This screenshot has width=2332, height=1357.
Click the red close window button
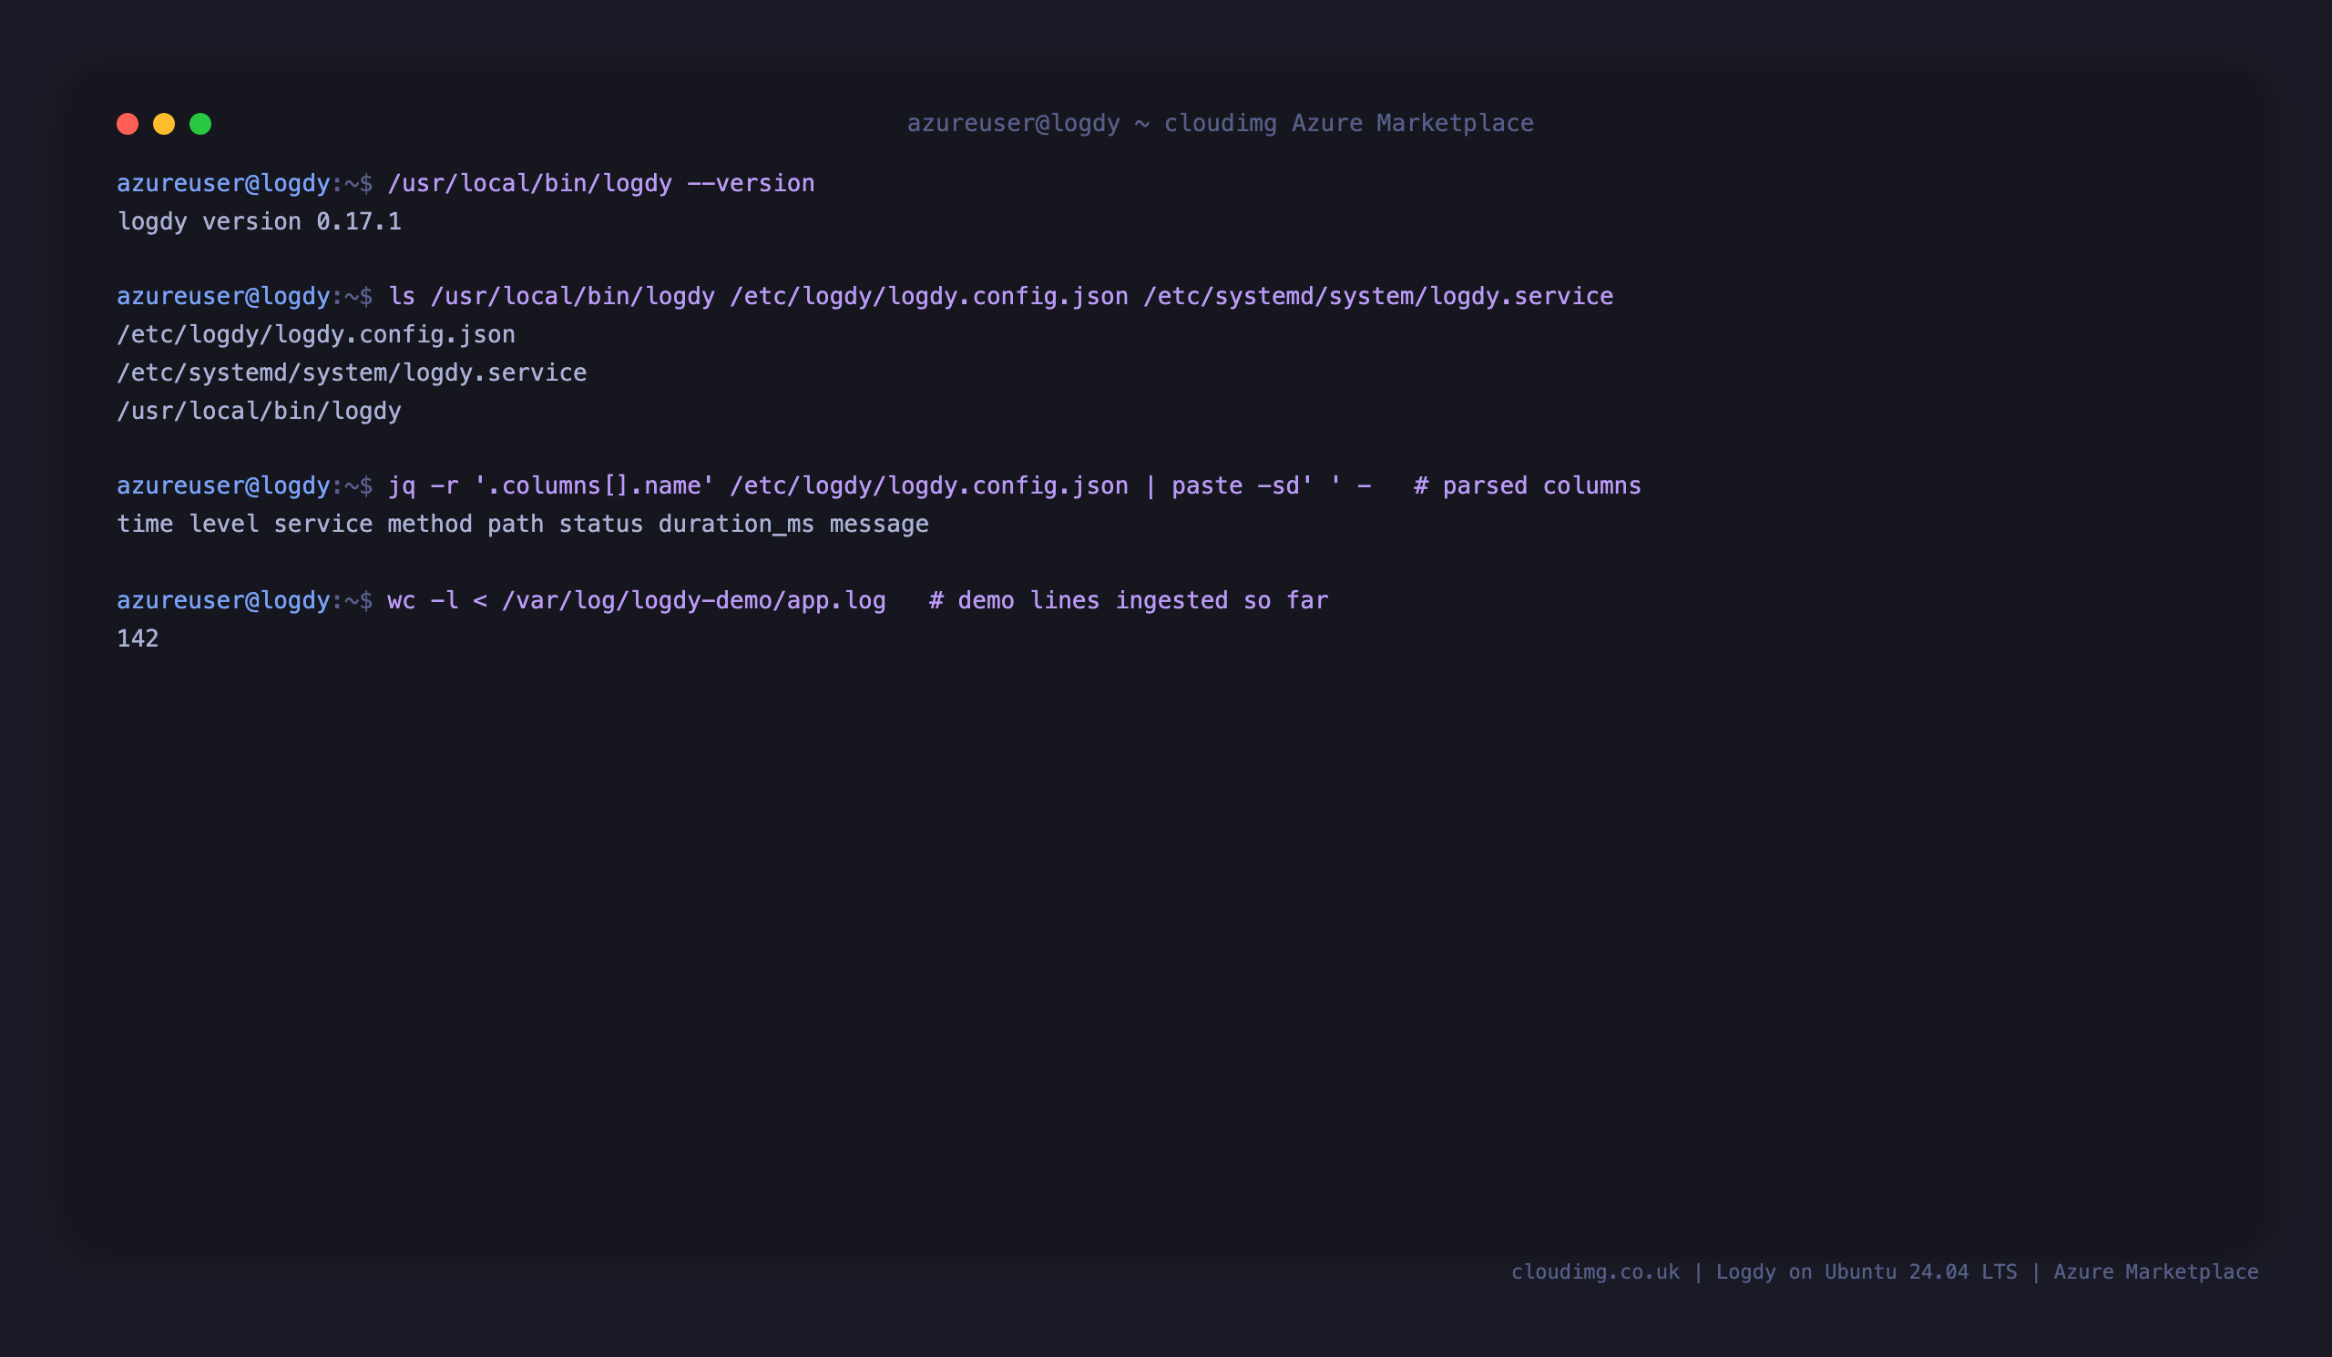[x=128, y=124]
